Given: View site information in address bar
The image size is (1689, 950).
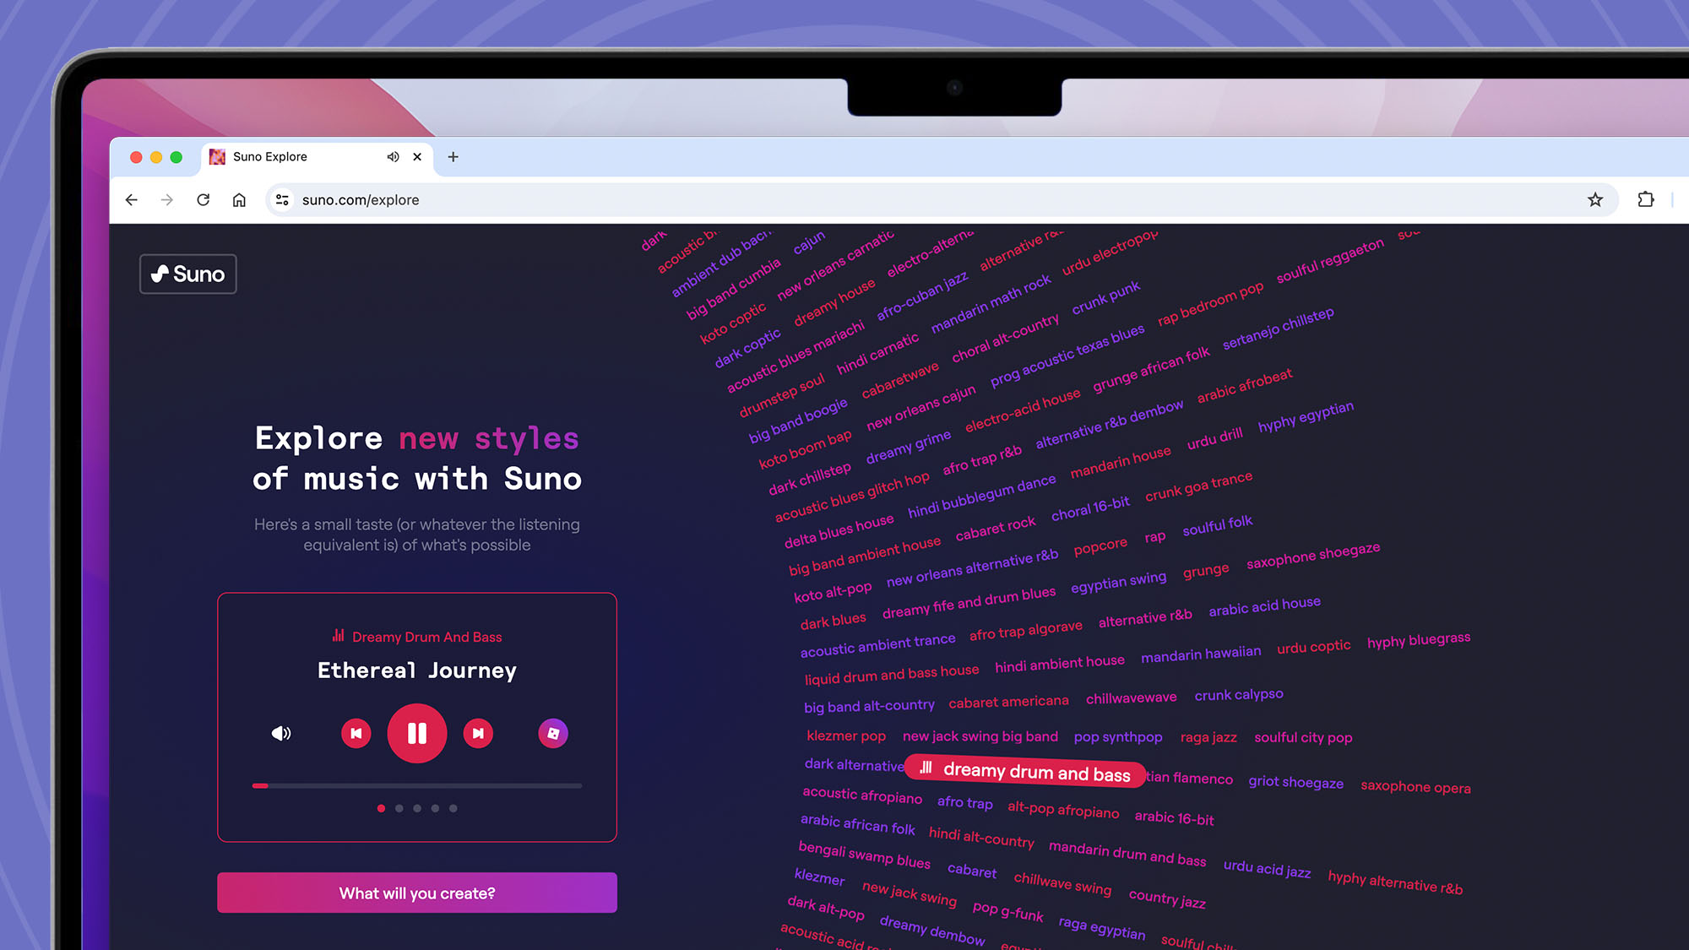Looking at the screenshot, I should [282, 200].
